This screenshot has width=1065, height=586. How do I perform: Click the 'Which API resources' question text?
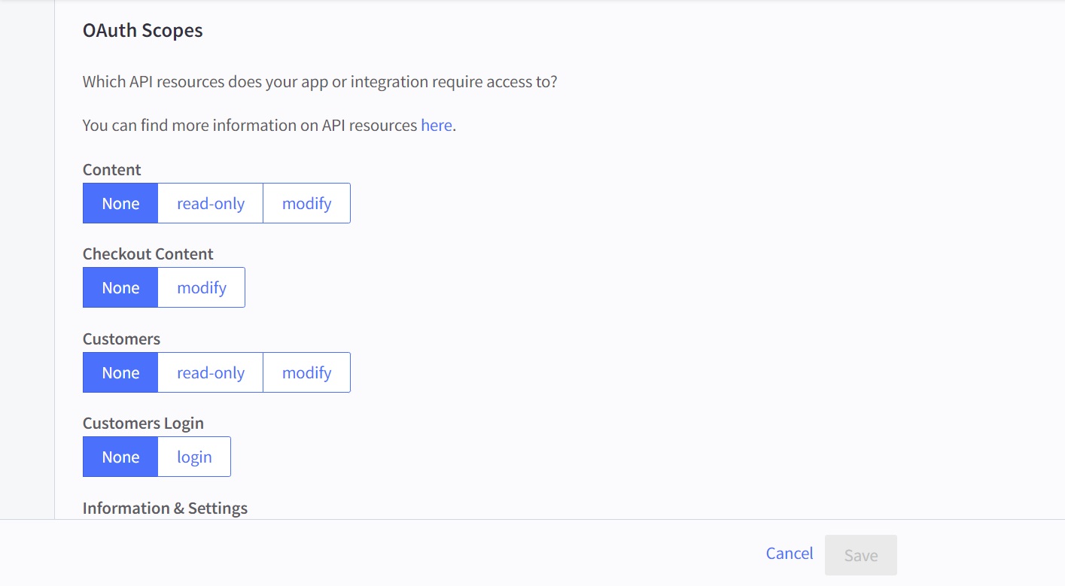[320, 81]
